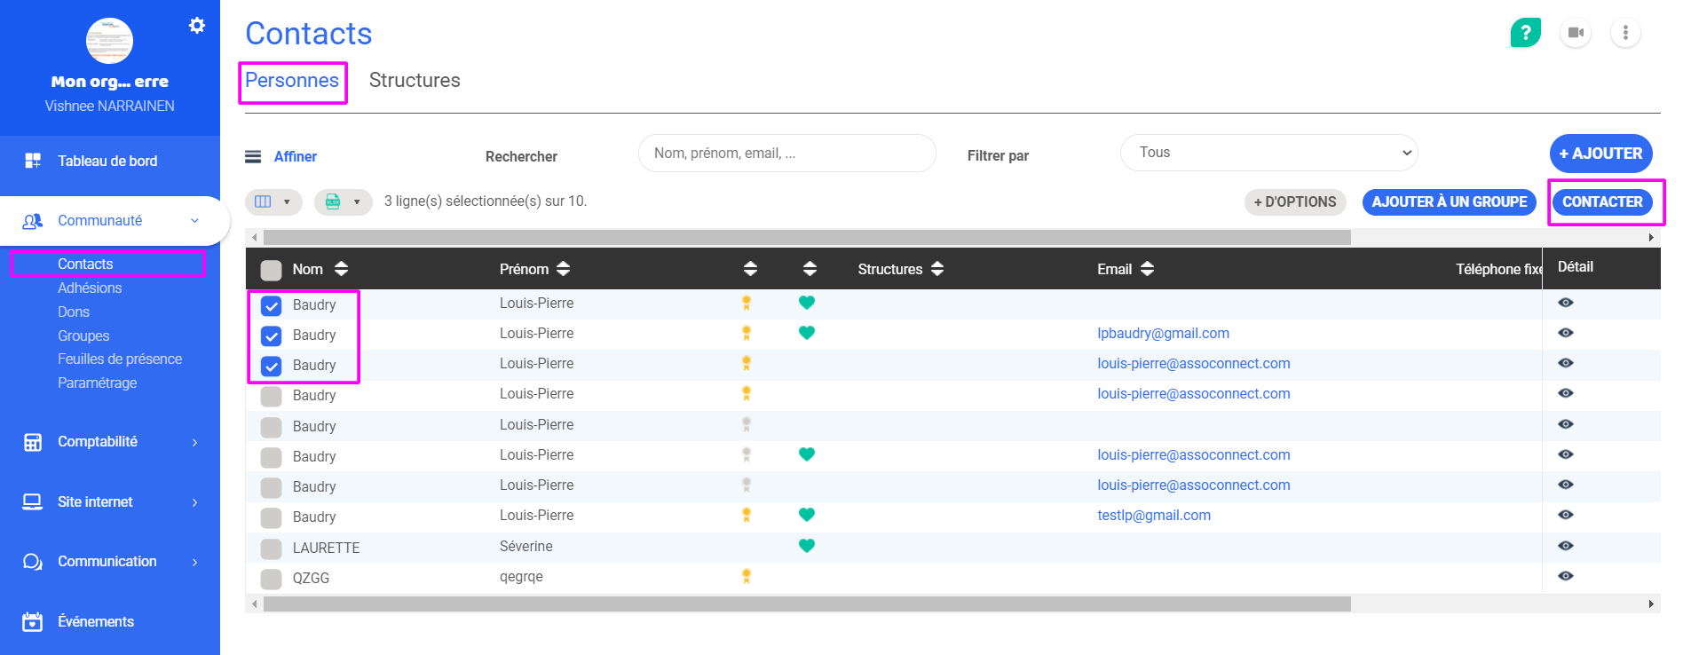Check the QZGG row checkbox
The width and height of the screenshot is (1683, 655).
272,579
